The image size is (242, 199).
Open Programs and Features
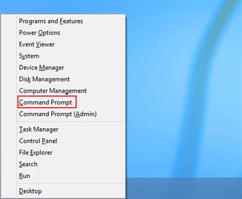point(51,21)
